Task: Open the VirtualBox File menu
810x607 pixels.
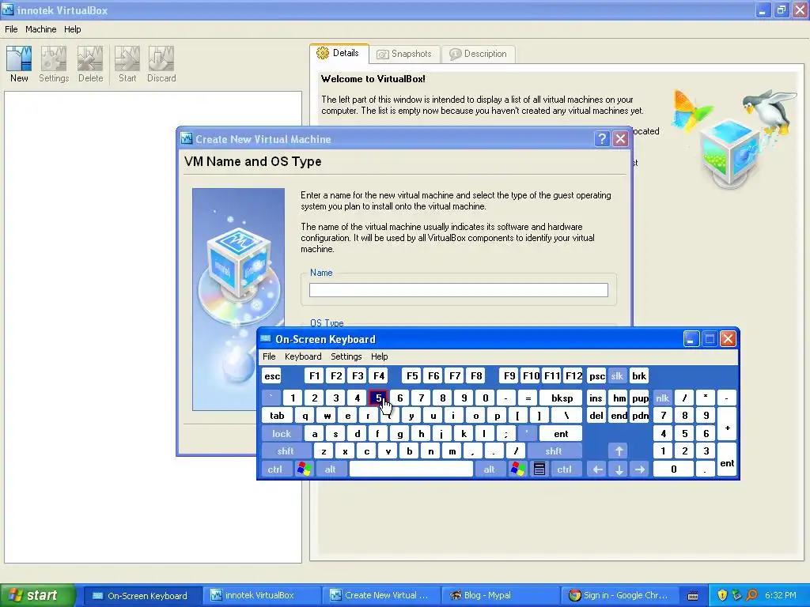Action: [11, 29]
